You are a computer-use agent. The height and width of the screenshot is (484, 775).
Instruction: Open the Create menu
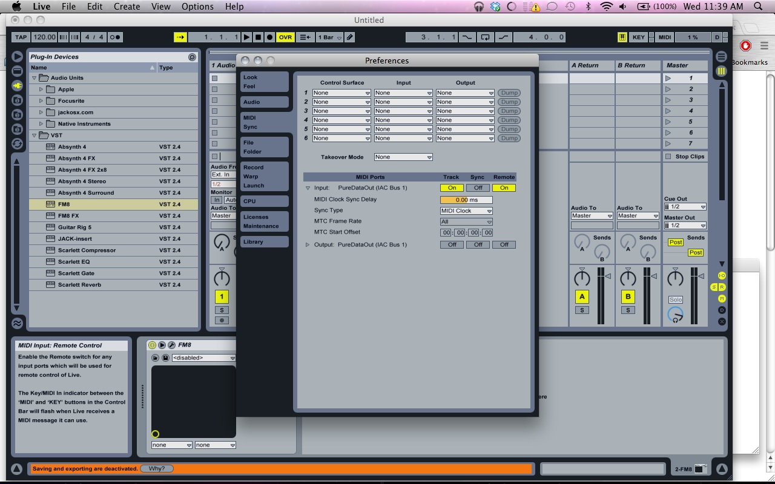tap(127, 7)
